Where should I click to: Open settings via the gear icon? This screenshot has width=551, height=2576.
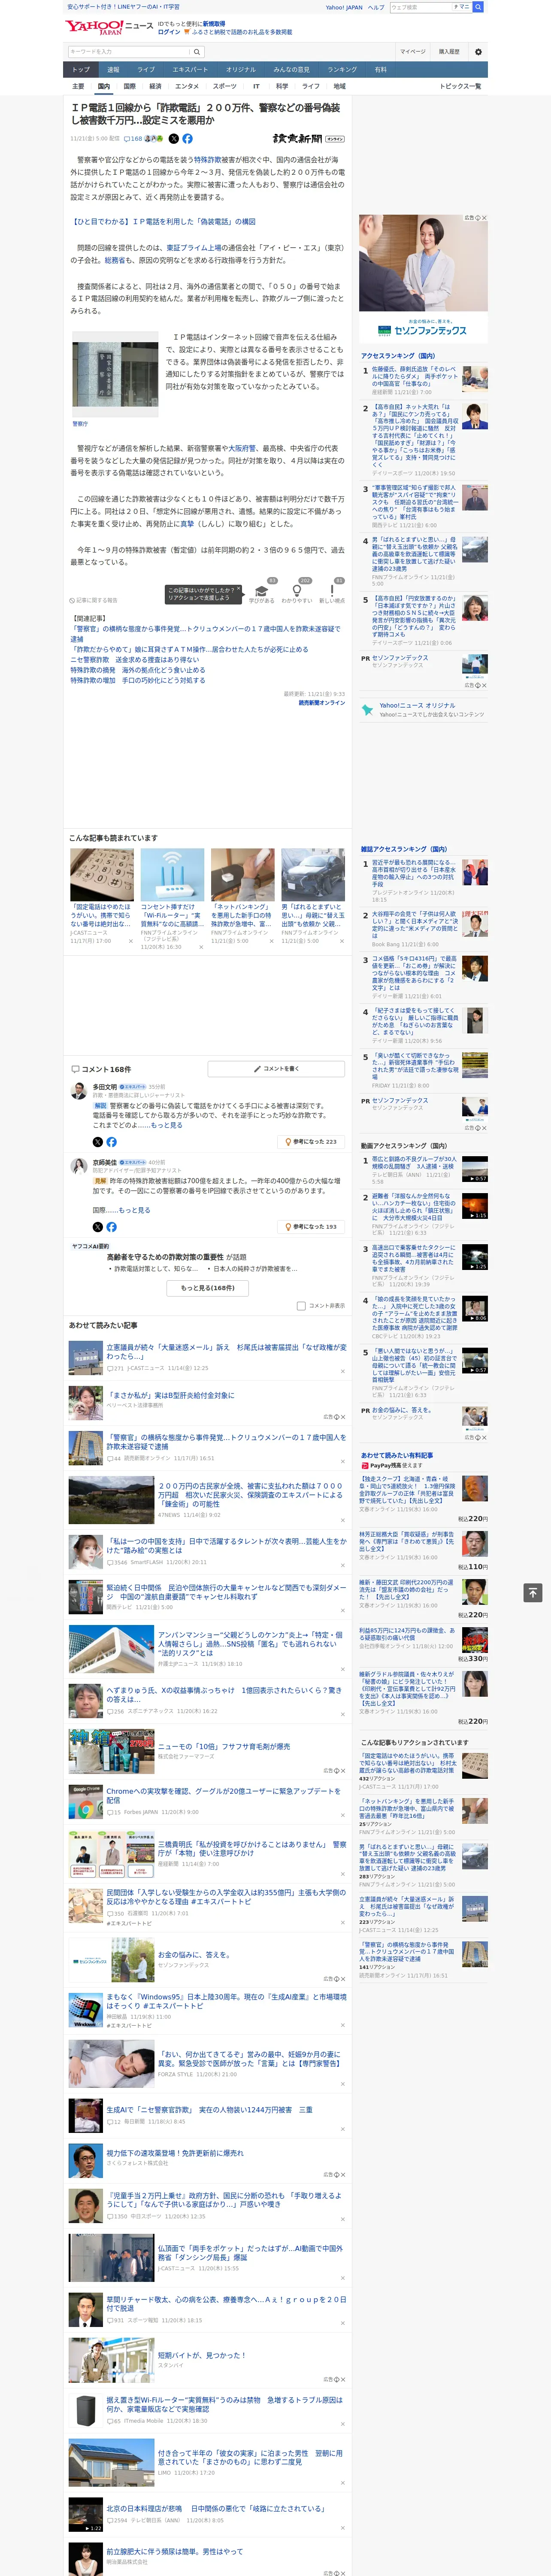pyautogui.click(x=478, y=52)
